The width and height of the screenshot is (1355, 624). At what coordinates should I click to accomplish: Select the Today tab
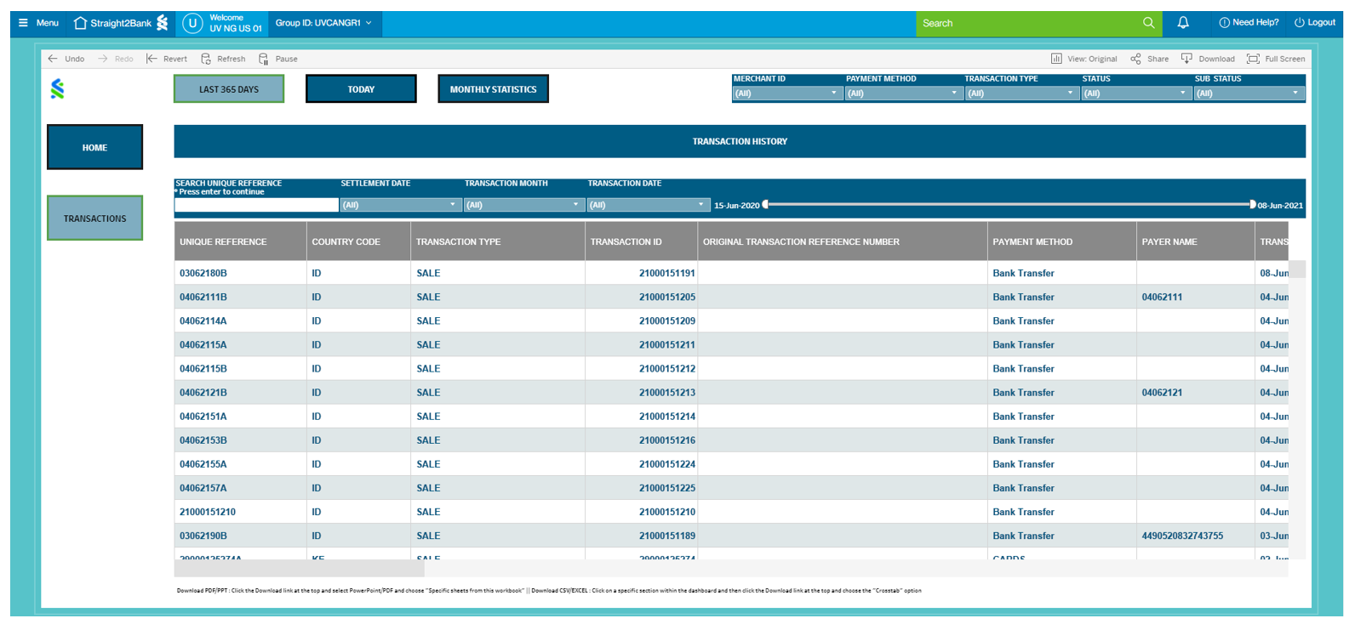tap(361, 89)
